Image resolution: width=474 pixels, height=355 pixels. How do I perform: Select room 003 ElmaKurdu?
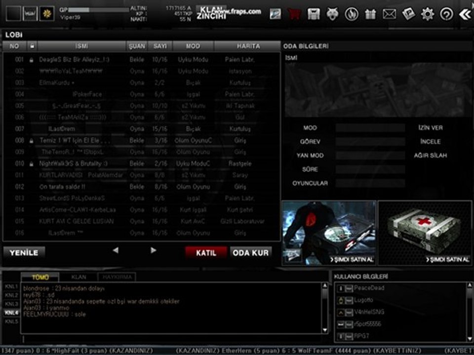pos(142,83)
